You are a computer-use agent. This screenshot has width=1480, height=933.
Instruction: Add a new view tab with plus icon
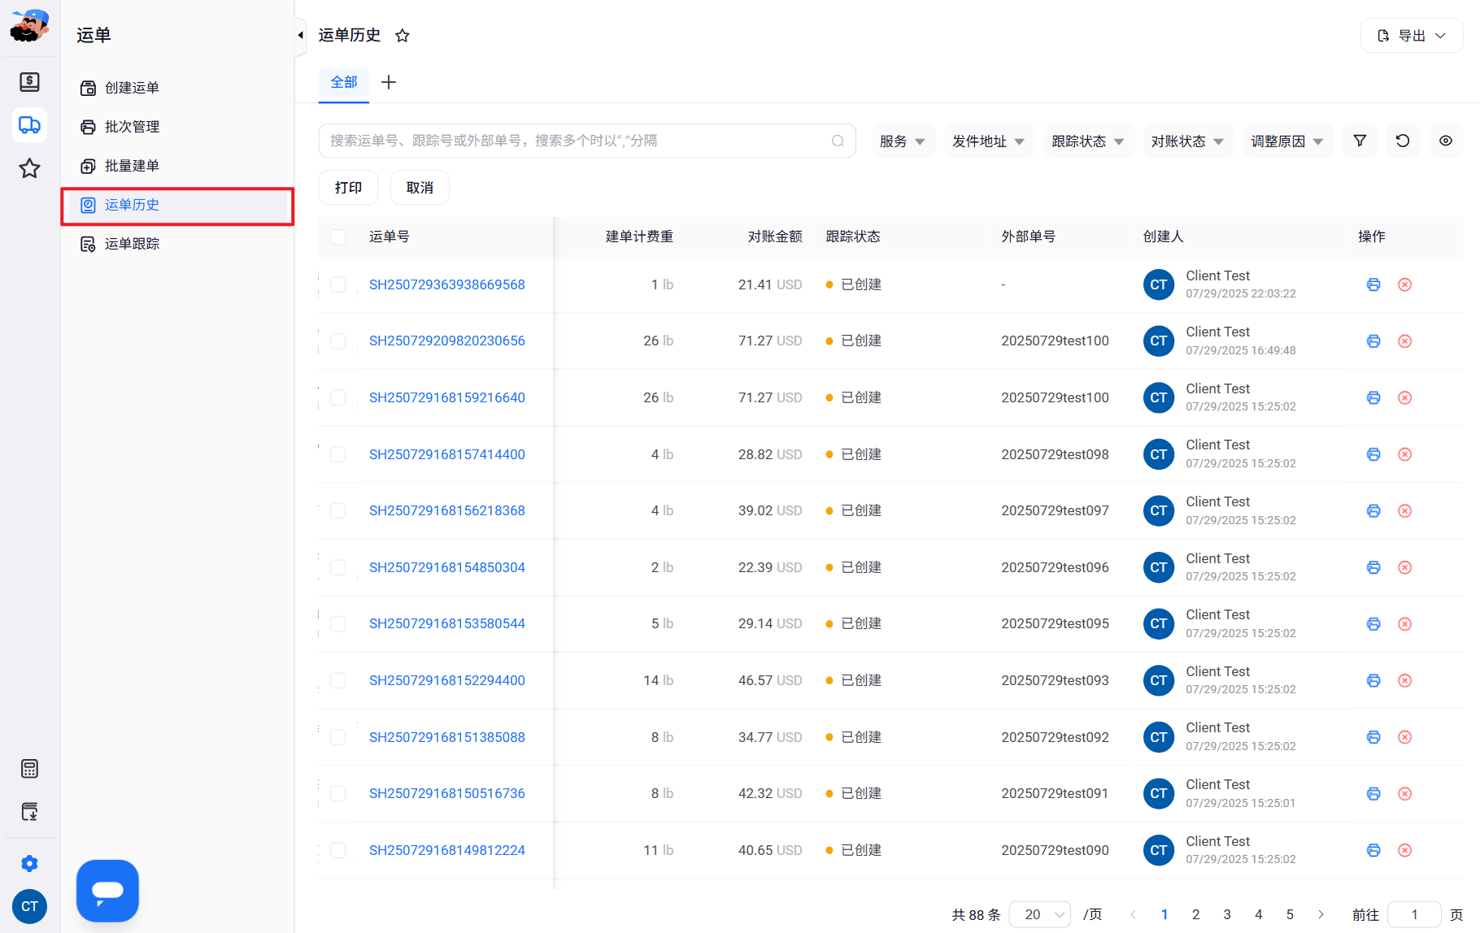point(389,82)
